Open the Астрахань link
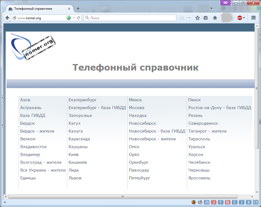 click(31, 108)
